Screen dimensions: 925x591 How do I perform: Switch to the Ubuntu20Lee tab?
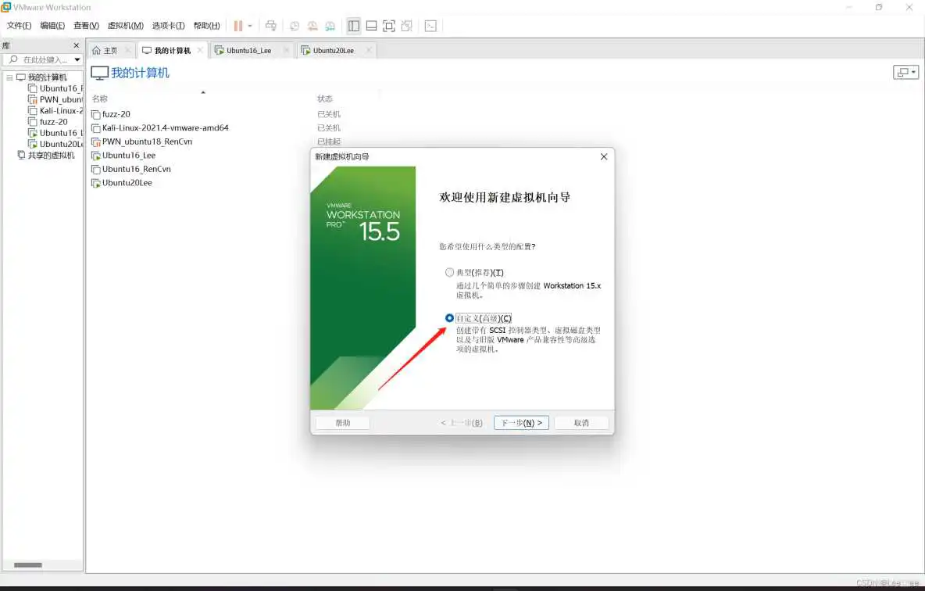click(333, 51)
